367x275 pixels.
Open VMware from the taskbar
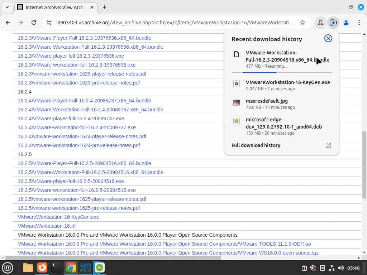coord(85,268)
